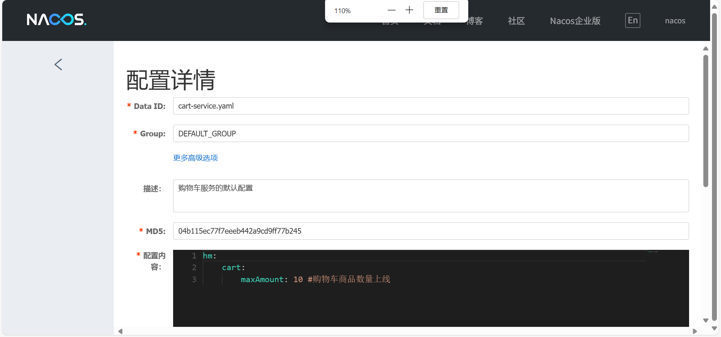Click the 配置详情 page heading
721x337 pixels.
(171, 80)
